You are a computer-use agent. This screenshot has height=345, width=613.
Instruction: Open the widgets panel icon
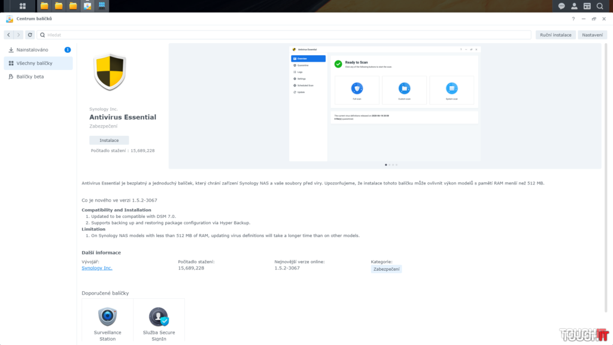click(587, 6)
